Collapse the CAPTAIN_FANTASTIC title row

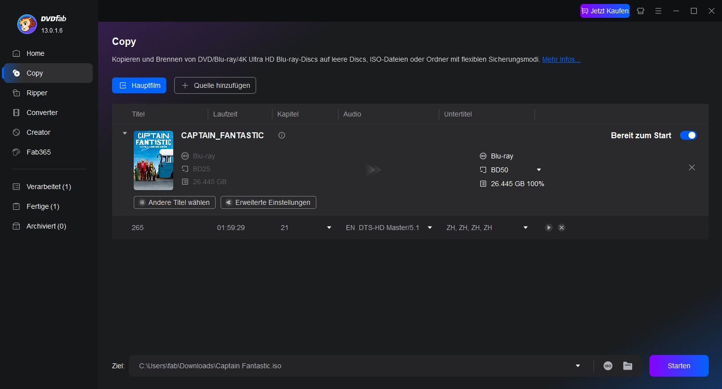point(125,133)
